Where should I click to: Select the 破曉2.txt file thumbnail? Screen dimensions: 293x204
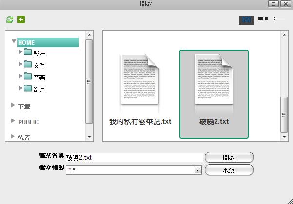pos(214,79)
